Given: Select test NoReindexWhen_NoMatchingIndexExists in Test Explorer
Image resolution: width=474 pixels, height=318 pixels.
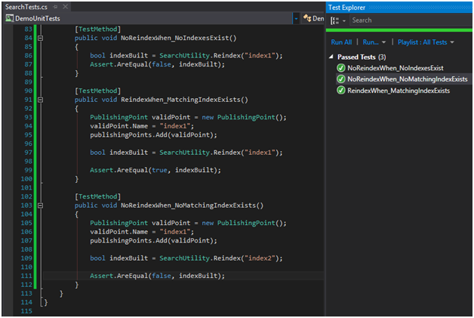Looking at the screenshot, I should [407, 79].
